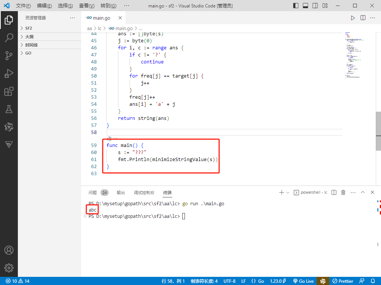Open the Explorer view in activity bar
The image size is (381, 285).
click(9, 20)
